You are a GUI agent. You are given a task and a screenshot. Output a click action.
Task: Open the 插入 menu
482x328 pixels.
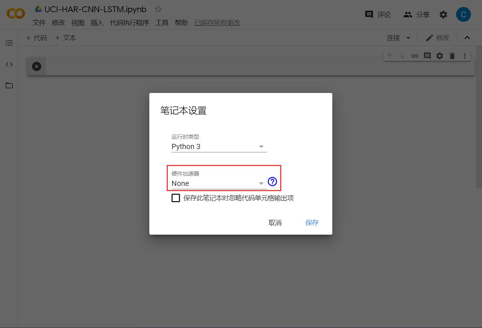coord(97,23)
